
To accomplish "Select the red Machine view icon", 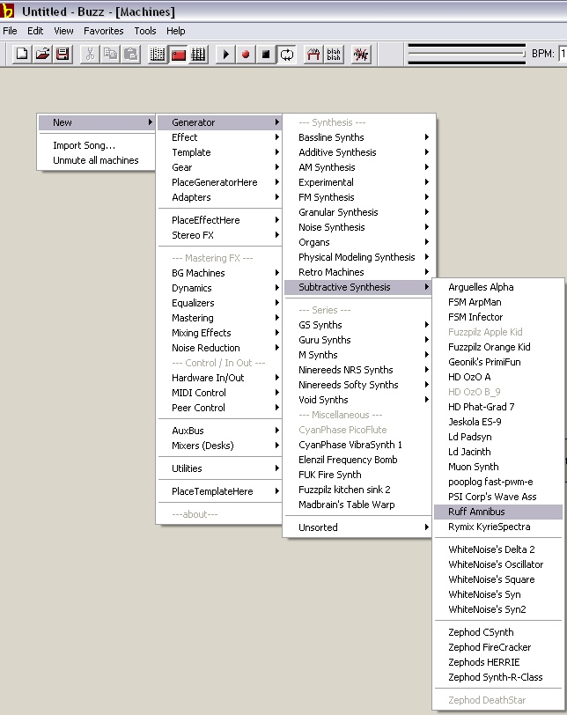I will click(x=178, y=55).
